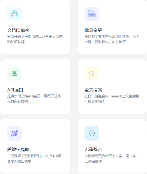Click the orange magnifying glass search icon
147x174 pixels.
(92, 74)
